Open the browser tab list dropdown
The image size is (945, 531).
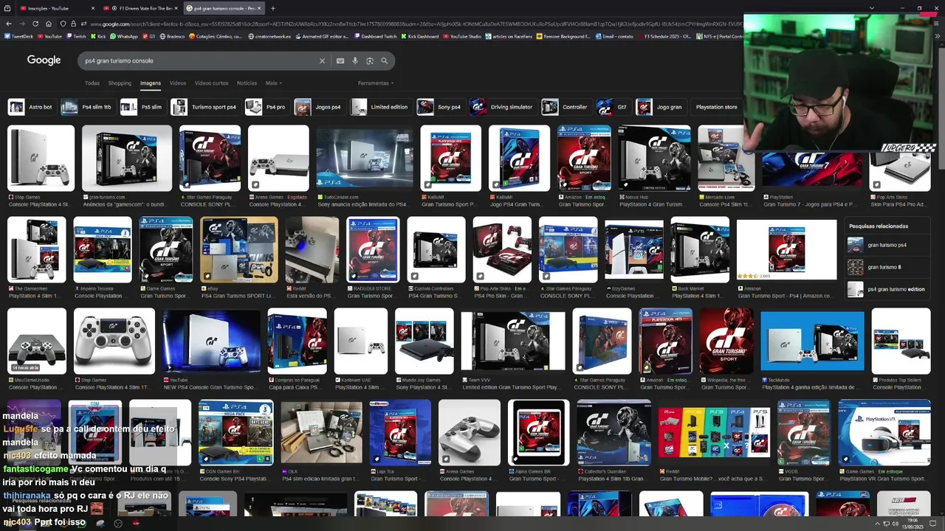click(872, 8)
